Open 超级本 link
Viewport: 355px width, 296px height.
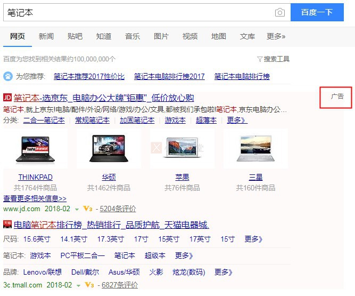(x=155, y=255)
